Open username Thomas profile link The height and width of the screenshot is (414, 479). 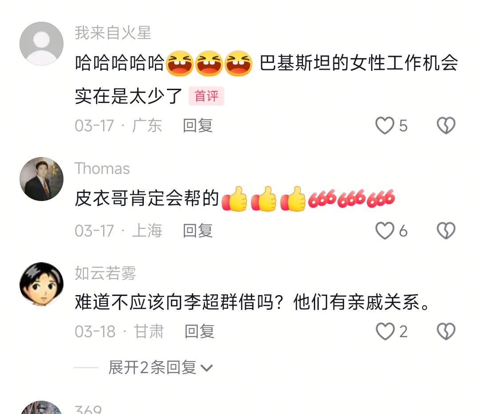[x=102, y=169]
